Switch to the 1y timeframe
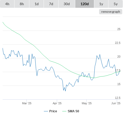Viewport: 123px width, 118px height. 101,4
